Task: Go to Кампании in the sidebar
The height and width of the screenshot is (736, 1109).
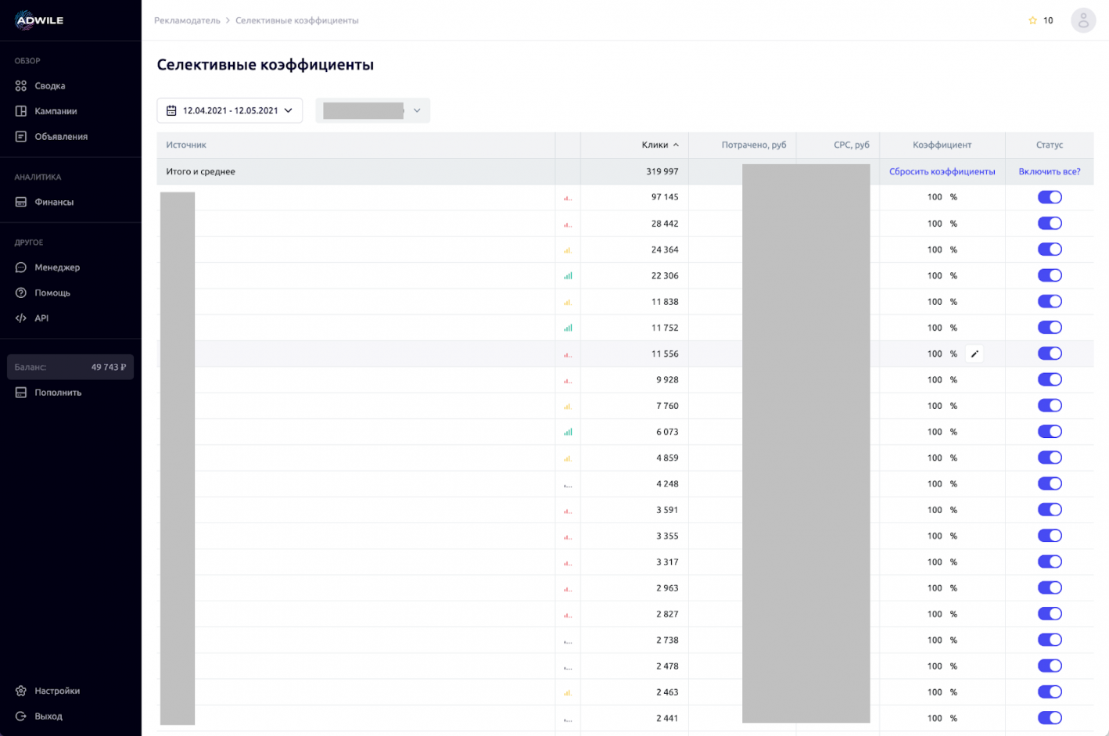Action: (x=56, y=111)
